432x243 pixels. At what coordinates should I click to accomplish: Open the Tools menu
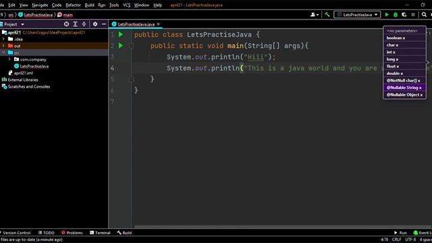[x=114, y=5]
